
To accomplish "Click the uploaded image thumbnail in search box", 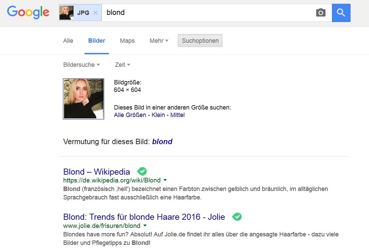I will [x=66, y=13].
